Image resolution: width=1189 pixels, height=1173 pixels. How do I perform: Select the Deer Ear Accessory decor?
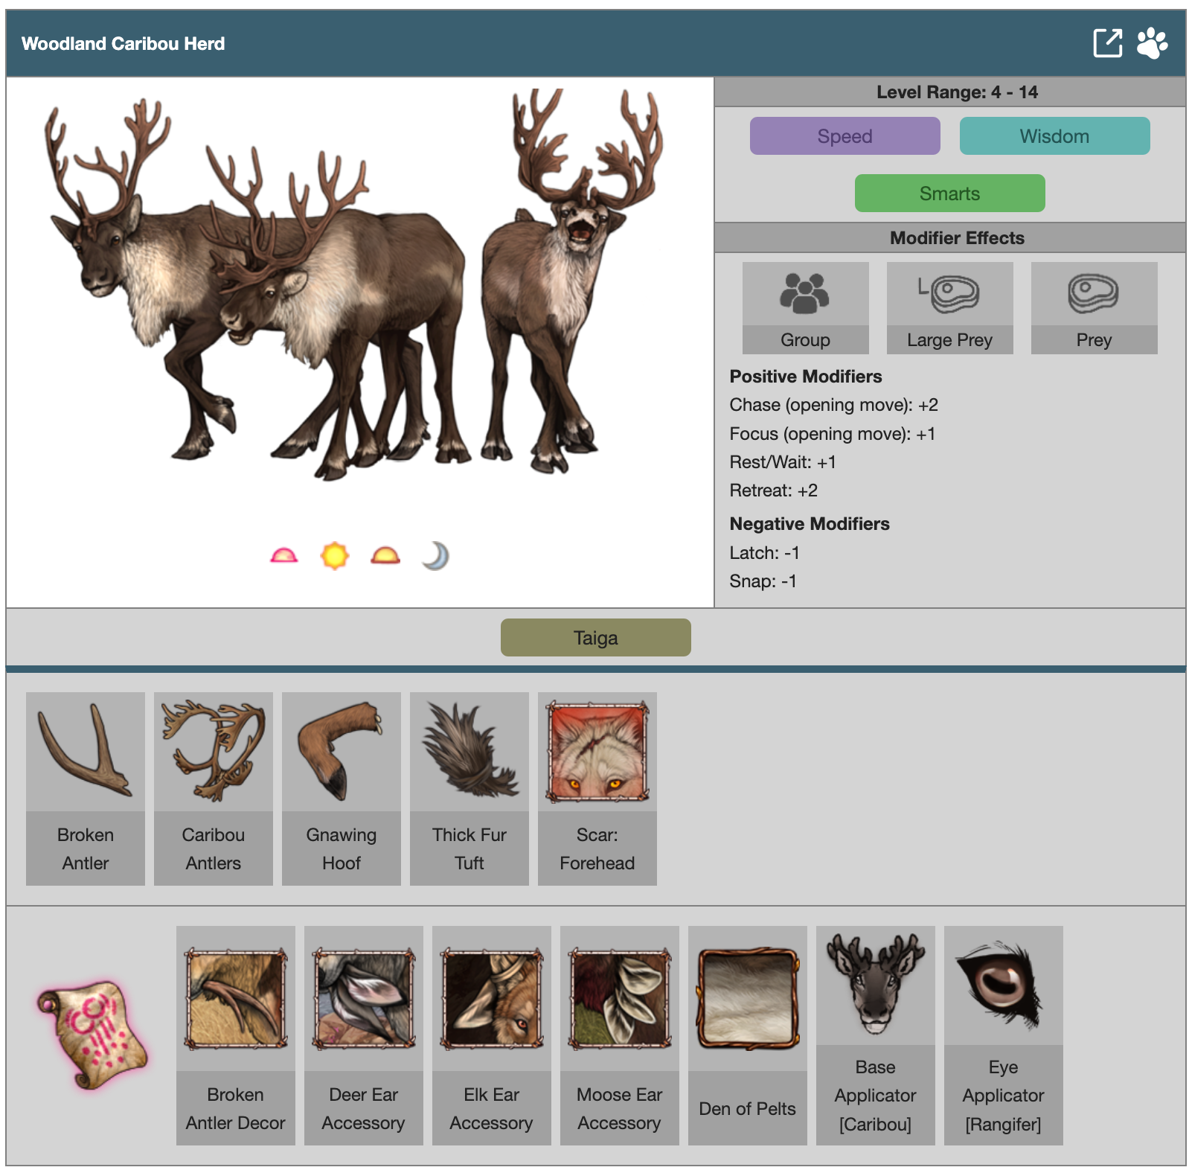[364, 1034]
